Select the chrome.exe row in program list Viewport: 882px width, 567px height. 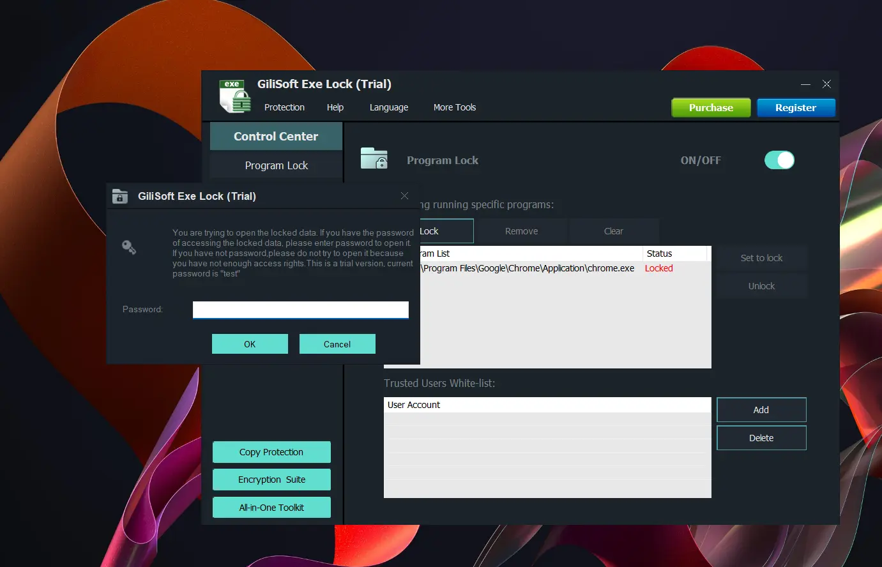coord(565,268)
